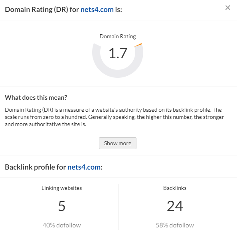Click the 'What does this mean?' heading

[x=36, y=97]
